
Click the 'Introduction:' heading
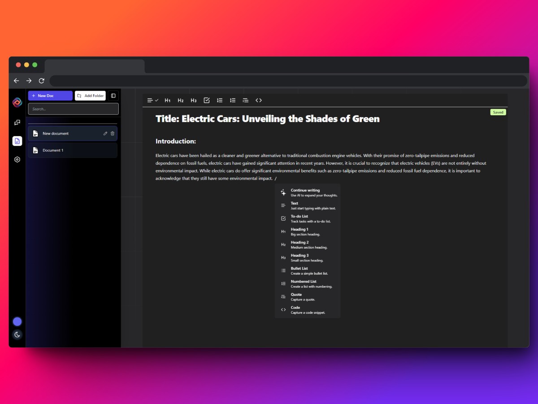(176, 141)
